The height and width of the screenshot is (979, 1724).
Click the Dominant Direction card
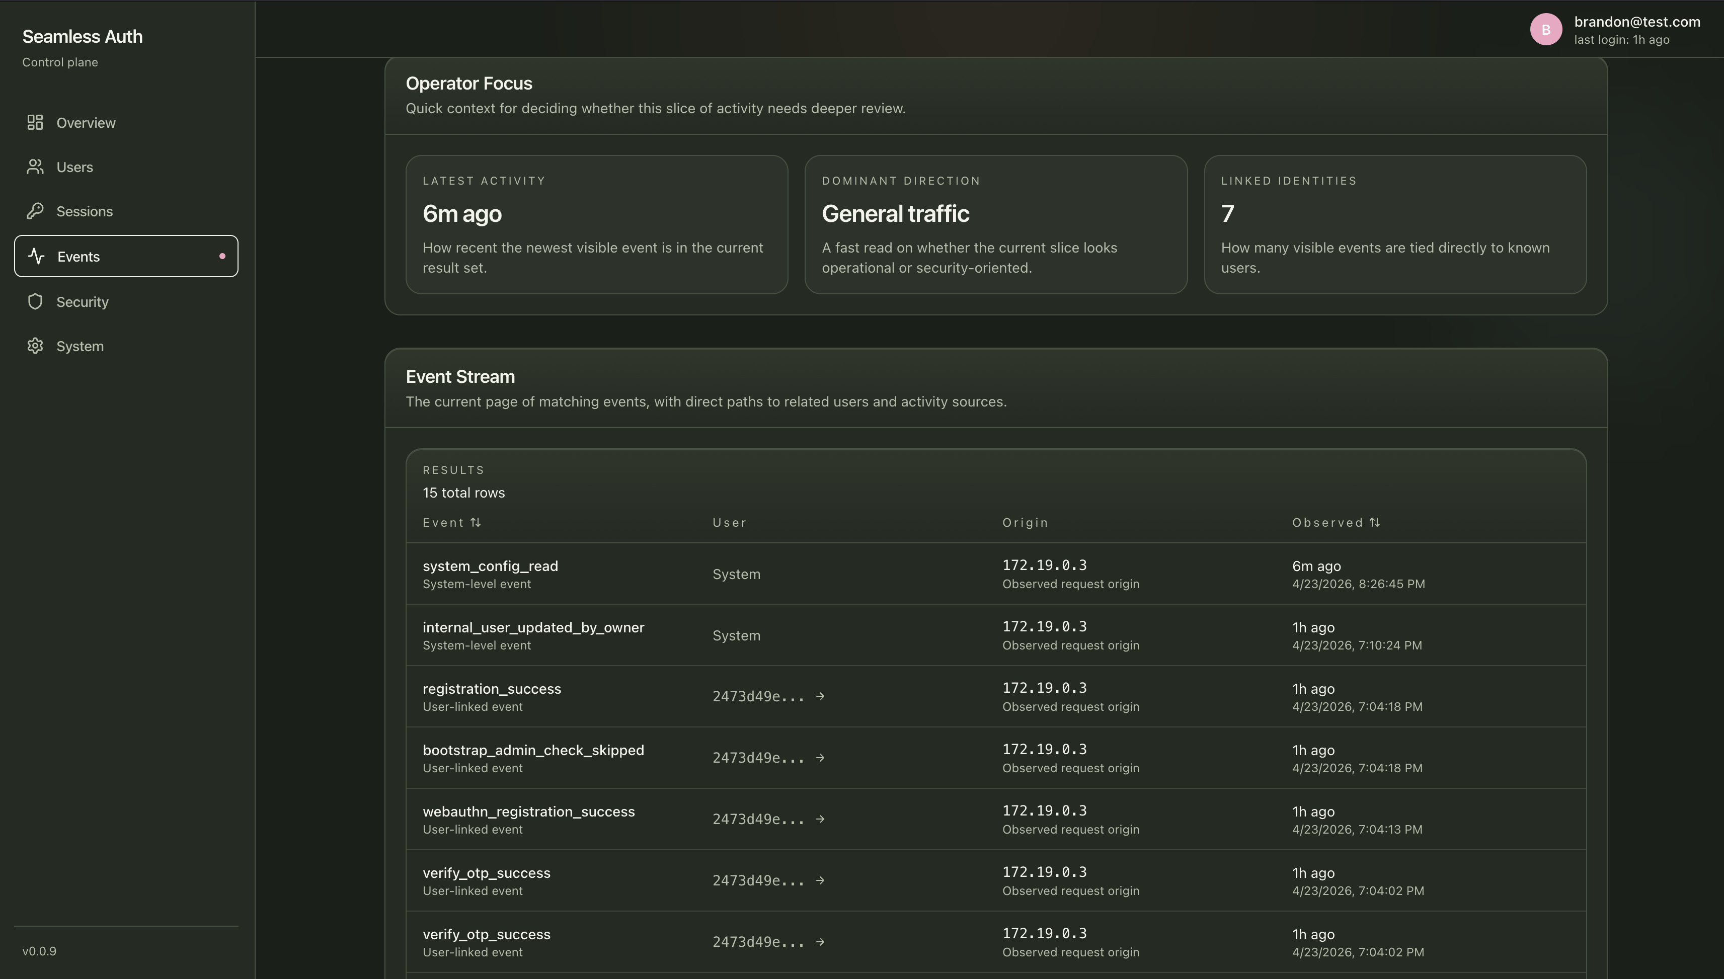click(x=996, y=224)
